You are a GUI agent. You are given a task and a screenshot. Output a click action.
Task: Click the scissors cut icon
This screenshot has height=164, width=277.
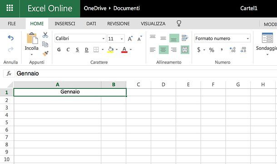click(x=45, y=35)
